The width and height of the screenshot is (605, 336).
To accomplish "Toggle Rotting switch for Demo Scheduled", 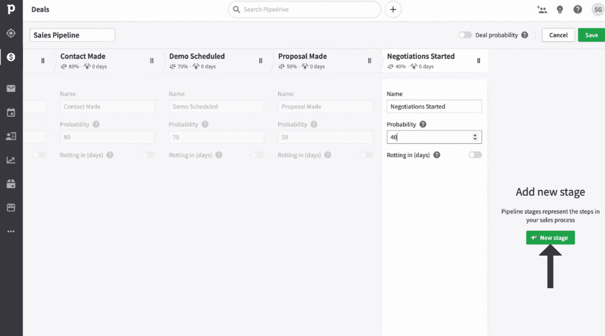I will (x=257, y=155).
